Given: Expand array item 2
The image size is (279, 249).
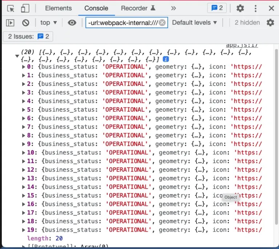Looking at the screenshot, I should point(24,84).
